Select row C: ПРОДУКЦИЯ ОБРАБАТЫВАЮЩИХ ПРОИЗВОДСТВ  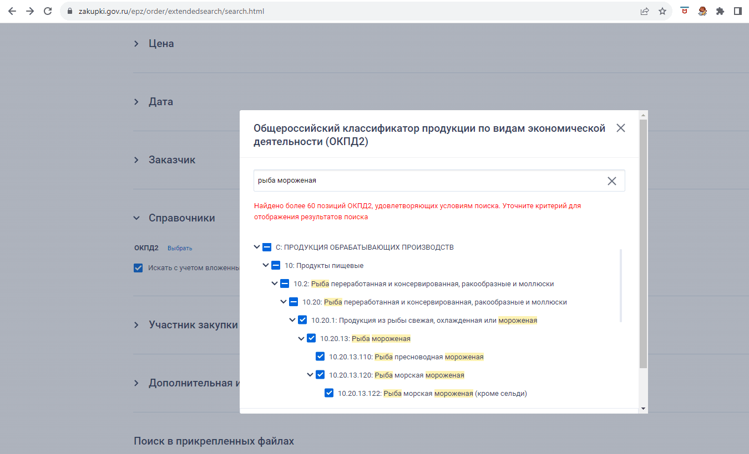pos(365,247)
